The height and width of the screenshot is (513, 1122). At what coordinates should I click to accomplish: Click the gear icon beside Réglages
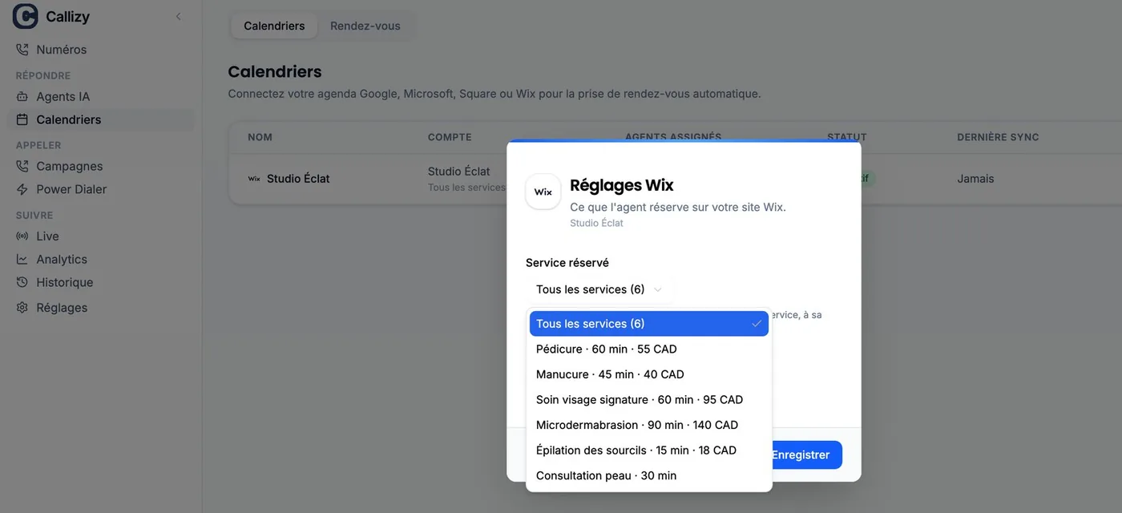(x=22, y=307)
